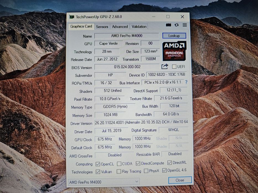Click the refresh icon in the toolbar
258x193 pixels.
click(x=176, y=25)
